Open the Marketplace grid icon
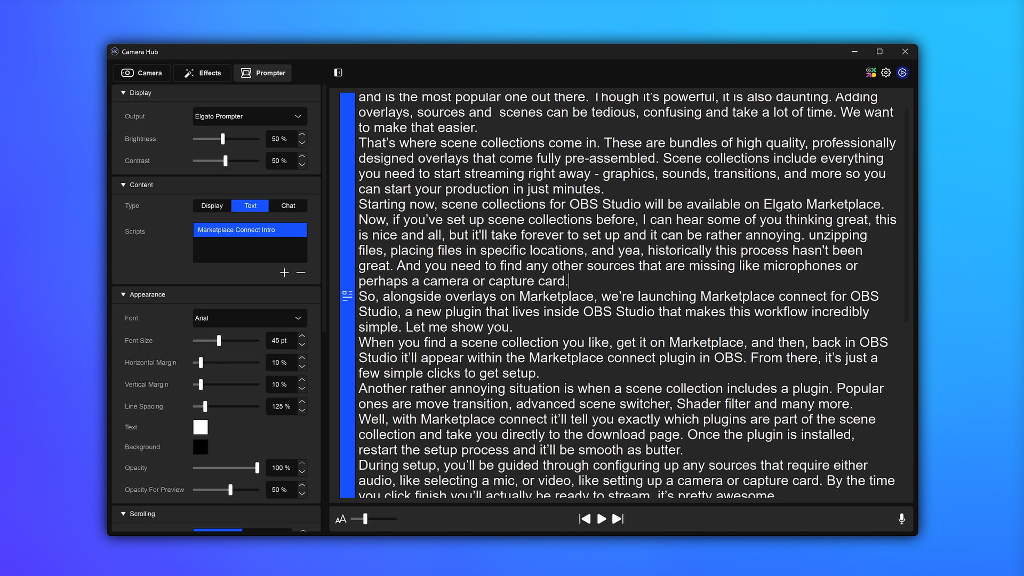The width and height of the screenshot is (1024, 576). (x=871, y=73)
